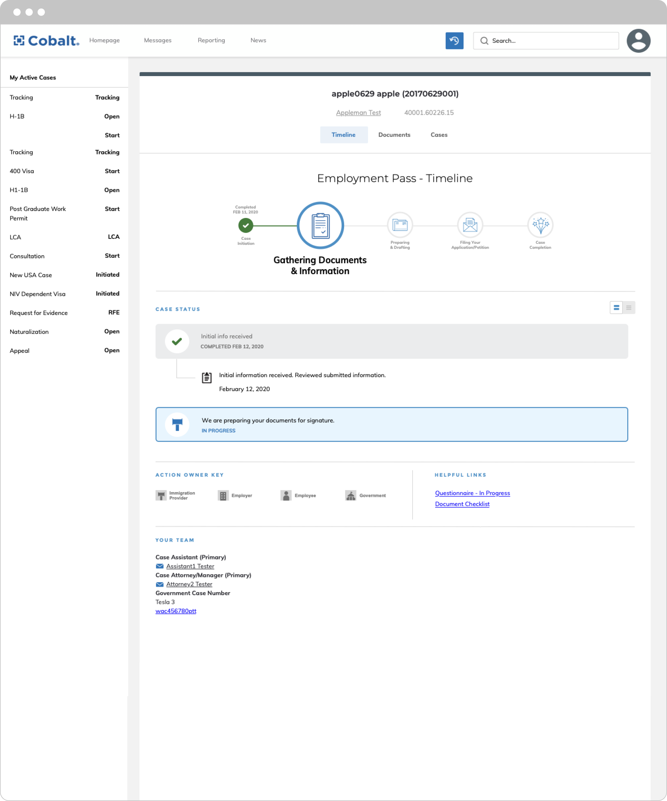The width and height of the screenshot is (667, 801).
Task: Open the Messages menu
Action: pyautogui.click(x=157, y=40)
